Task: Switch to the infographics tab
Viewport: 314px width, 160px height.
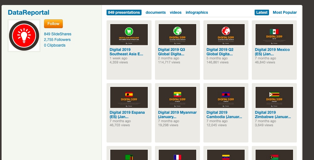Action: tap(197, 12)
